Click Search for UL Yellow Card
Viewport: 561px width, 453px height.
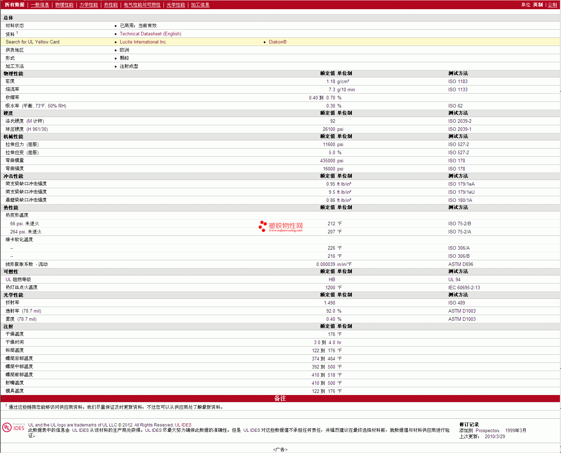point(33,42)
